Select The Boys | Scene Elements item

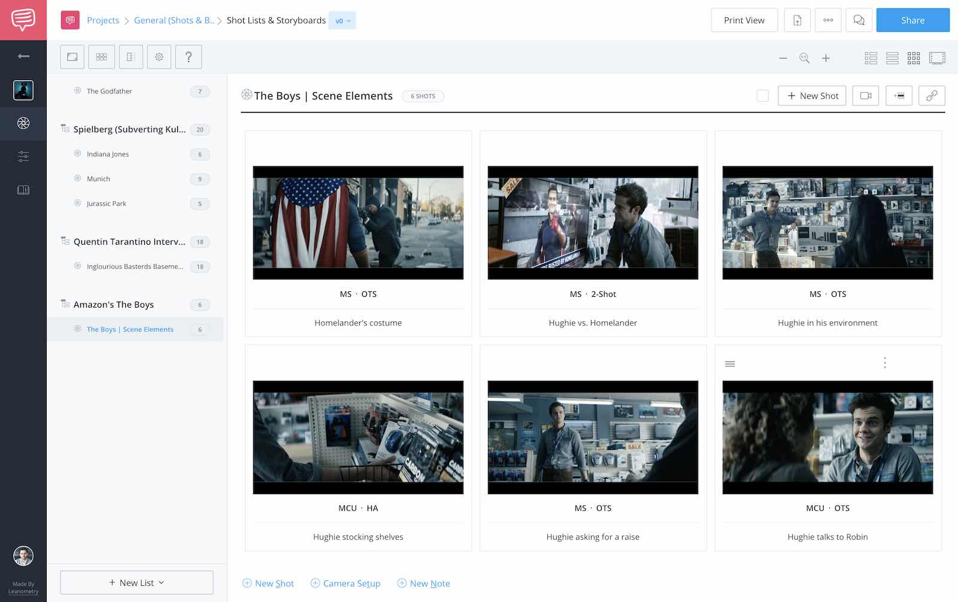tap(135, 330)
